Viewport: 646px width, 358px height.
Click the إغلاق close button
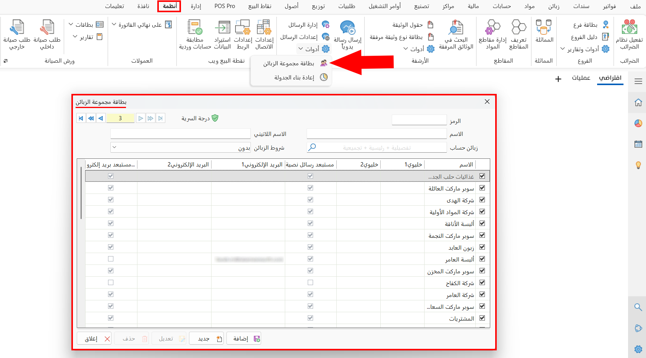(94, 339)
